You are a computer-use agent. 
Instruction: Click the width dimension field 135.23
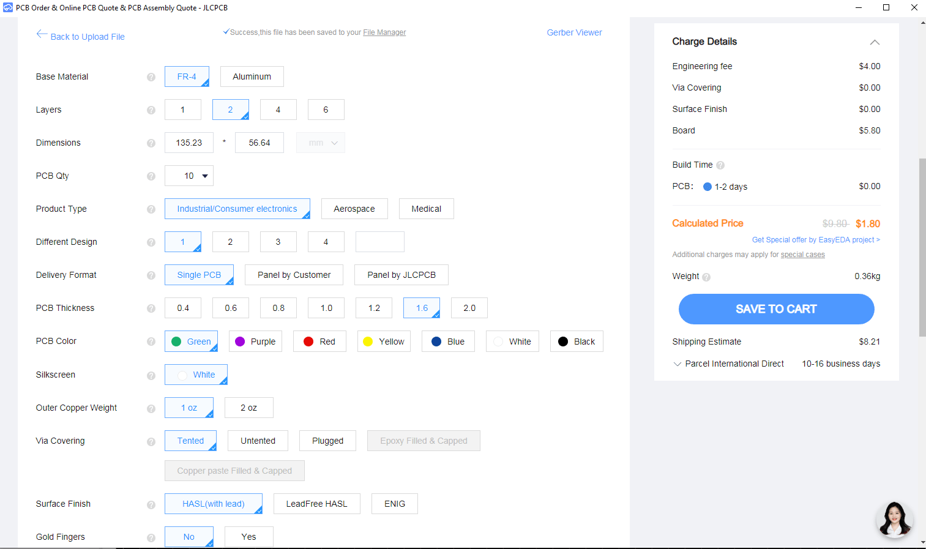189,143
